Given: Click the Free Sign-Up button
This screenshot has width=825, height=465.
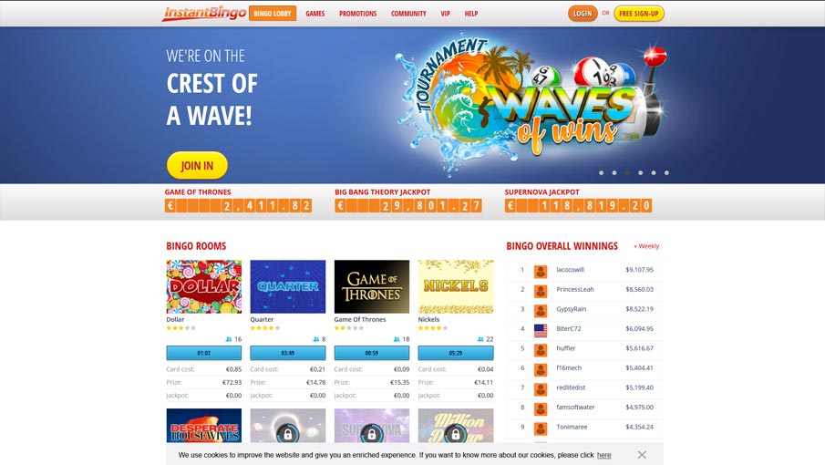Looking at the screenshot, I should 639,14.
